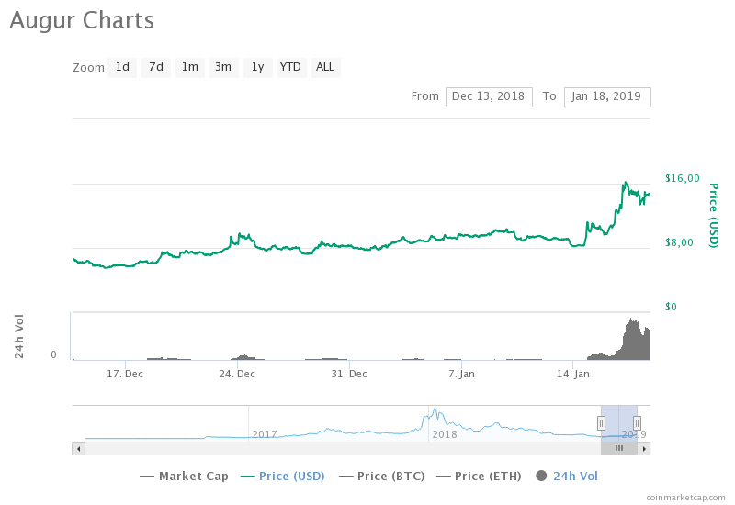Set chart zoom to 1d
The width and height of the screenshot is (735, 505).
point(122,67)
